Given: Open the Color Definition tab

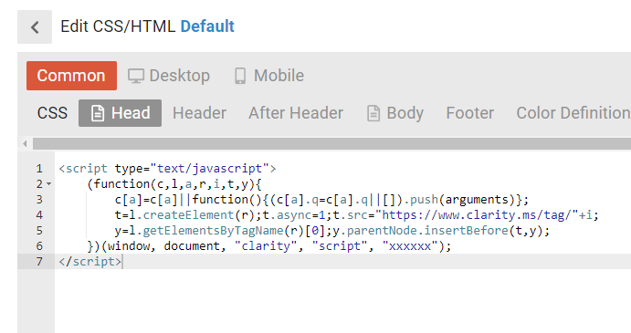Looking at the screenshot, I should point(573,113).
